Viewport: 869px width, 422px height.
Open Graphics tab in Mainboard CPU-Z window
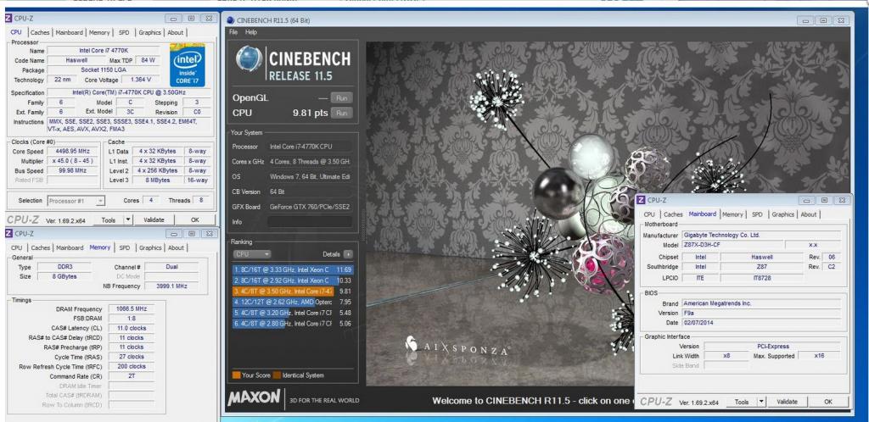click(x=782, y=214)
